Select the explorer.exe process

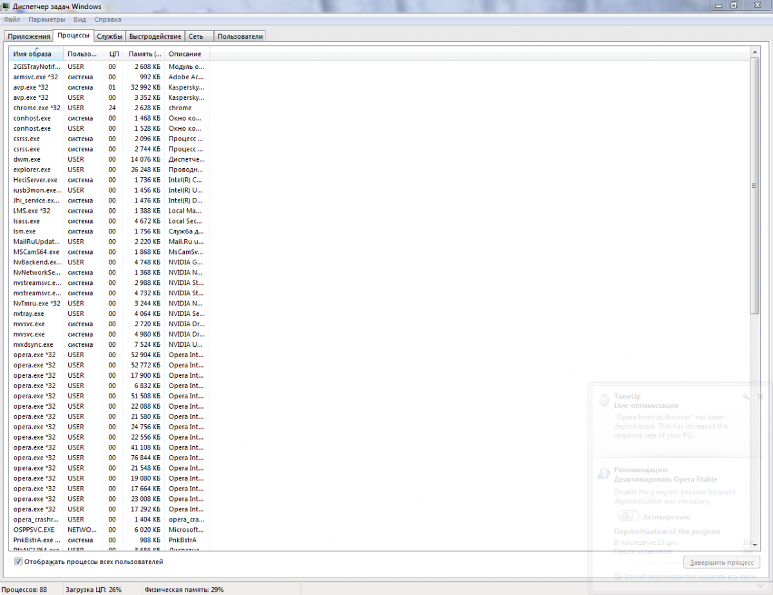tap(110, 170)
